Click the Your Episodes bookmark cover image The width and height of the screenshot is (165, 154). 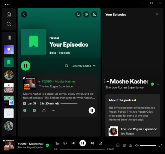[x=34, y=42]
